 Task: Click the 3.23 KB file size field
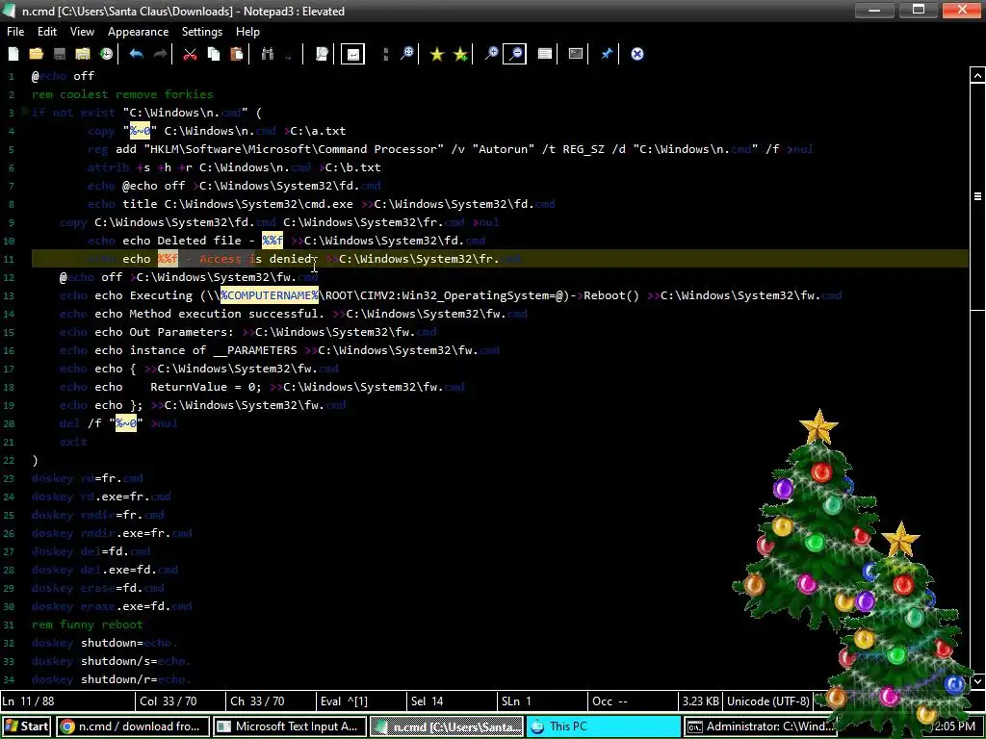coord(701,701)
